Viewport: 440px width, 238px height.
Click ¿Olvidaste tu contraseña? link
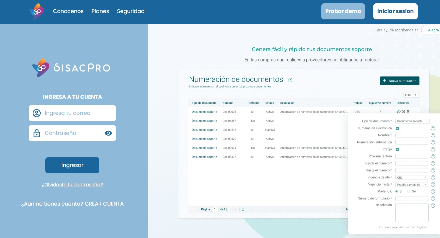coord(72,185)
